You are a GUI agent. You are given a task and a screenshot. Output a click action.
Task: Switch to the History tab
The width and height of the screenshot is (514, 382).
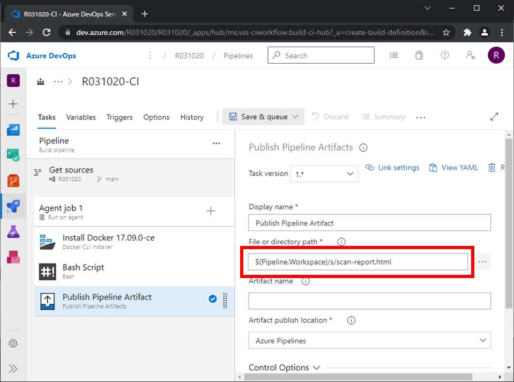point(192,117)
